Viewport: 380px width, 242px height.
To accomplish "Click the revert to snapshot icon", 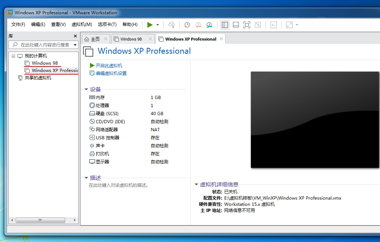I will coord(198,25).
